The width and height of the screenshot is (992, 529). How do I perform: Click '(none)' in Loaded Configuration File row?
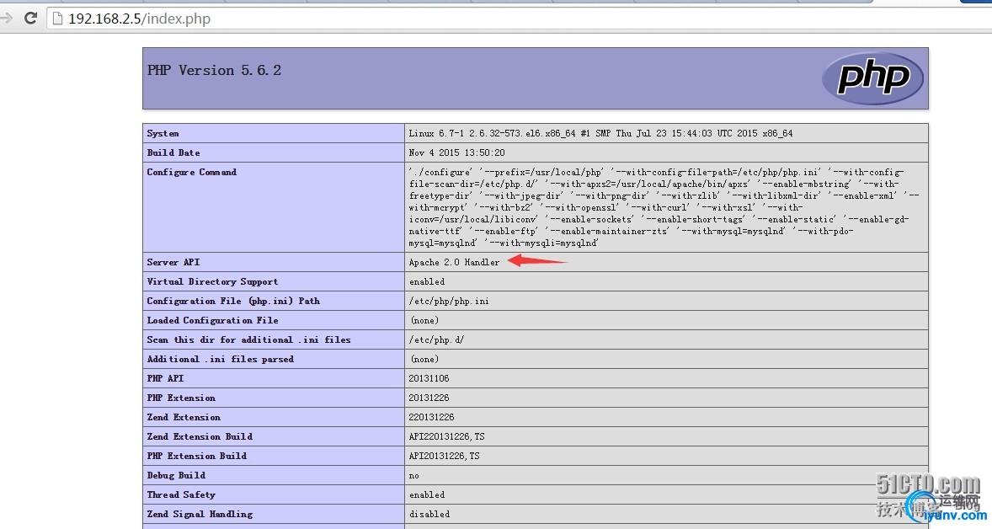pos(424,321)
